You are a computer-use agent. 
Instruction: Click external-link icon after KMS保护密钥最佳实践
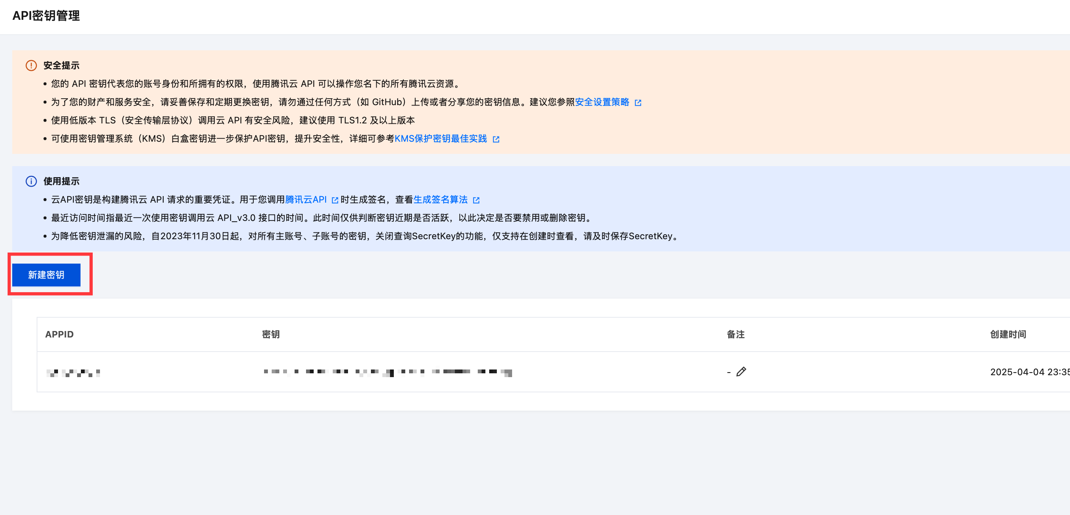(x=496, y=139)
